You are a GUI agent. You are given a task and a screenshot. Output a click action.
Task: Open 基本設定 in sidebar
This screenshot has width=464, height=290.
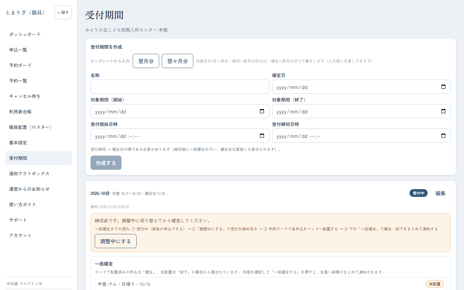pos(38,142)
